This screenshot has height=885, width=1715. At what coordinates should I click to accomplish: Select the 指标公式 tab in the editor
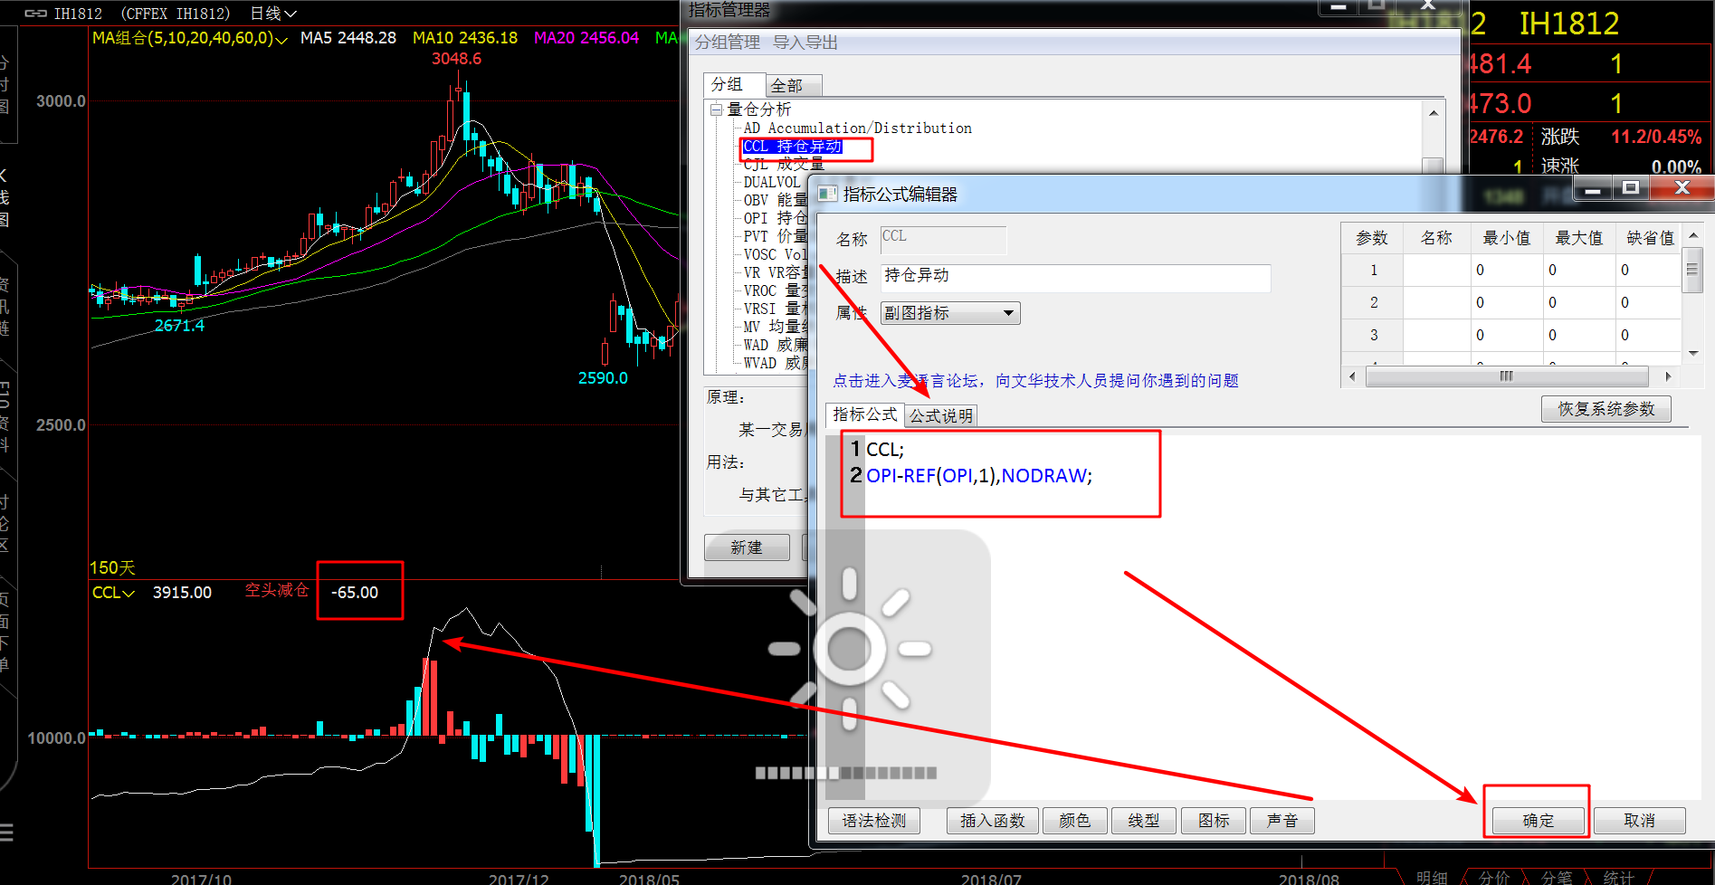[x=865, y=414]
